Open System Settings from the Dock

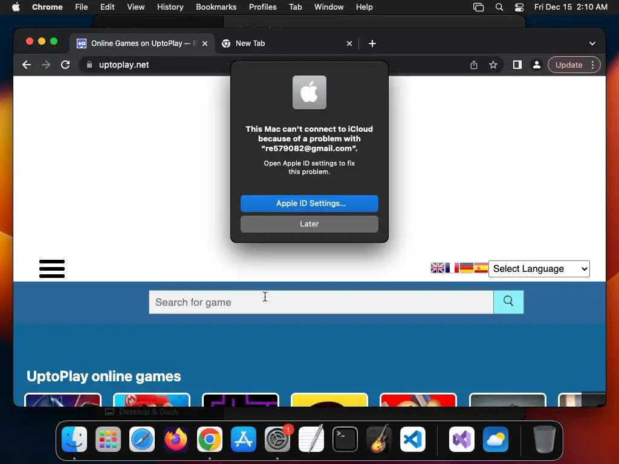277,439
